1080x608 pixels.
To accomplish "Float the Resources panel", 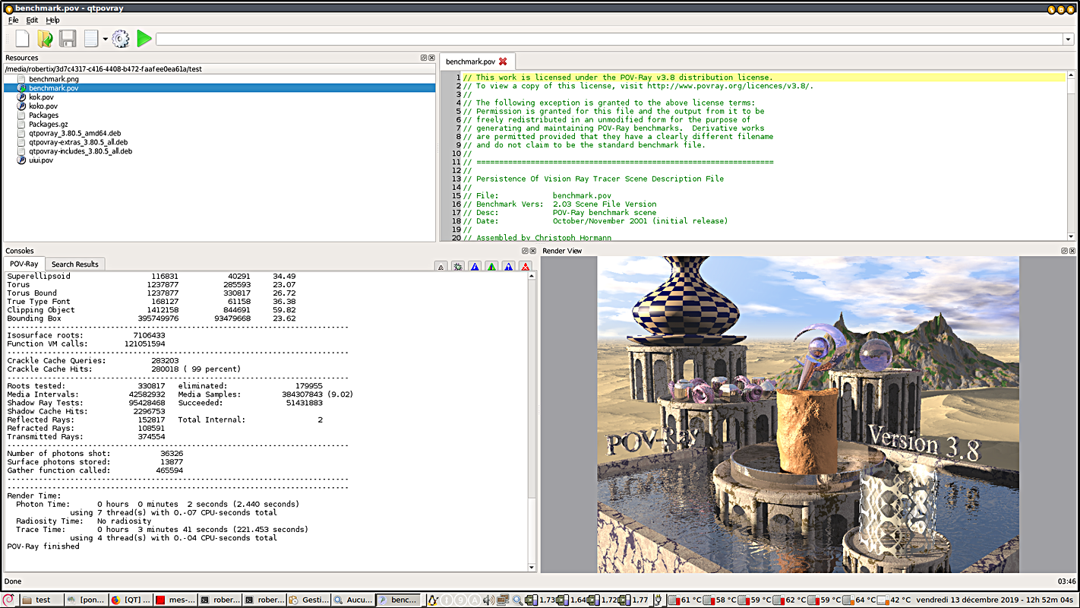I will [x=424, y=58].
